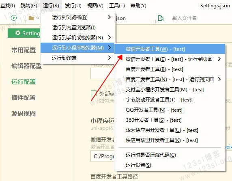The width and height of the screenshot is (232, 181).
Task: Expand 运行到小程序模拟器(M) submenu
Action: click(x=77, y=47)
